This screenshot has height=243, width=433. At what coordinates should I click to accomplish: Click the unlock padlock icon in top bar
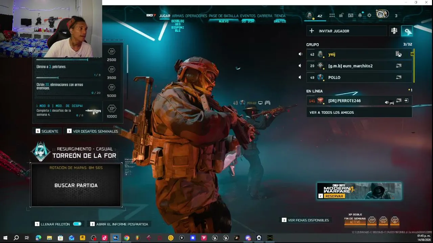pos(341,16)
